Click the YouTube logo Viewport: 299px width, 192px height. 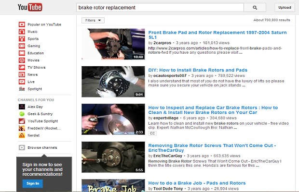pyautogui.click(x=30, y=7)
